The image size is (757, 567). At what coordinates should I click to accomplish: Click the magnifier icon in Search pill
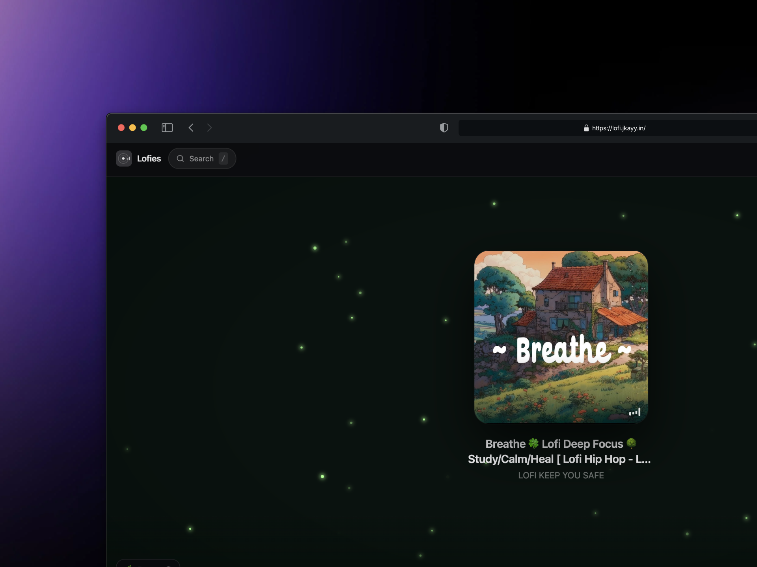[180, 158]
